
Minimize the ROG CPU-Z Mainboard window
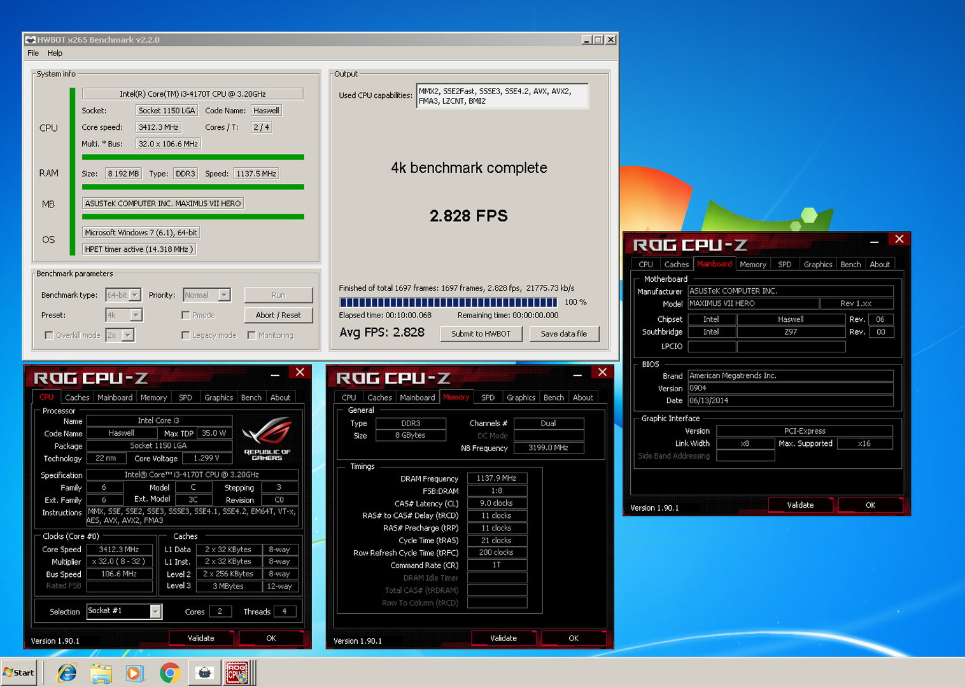pos(874,242)
